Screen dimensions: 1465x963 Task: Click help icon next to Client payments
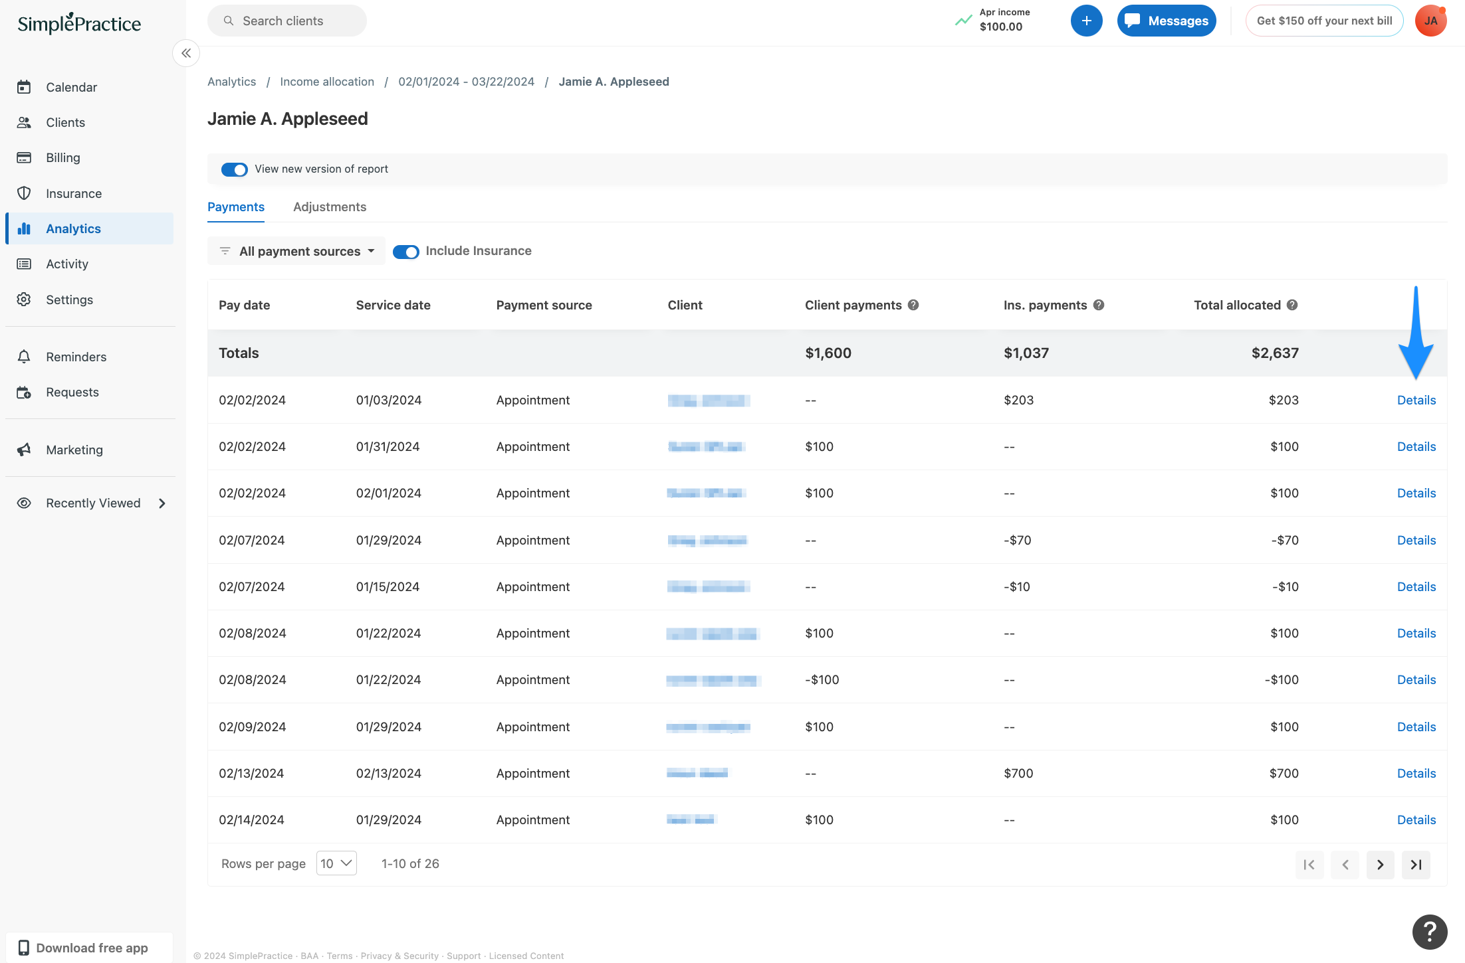913,305
